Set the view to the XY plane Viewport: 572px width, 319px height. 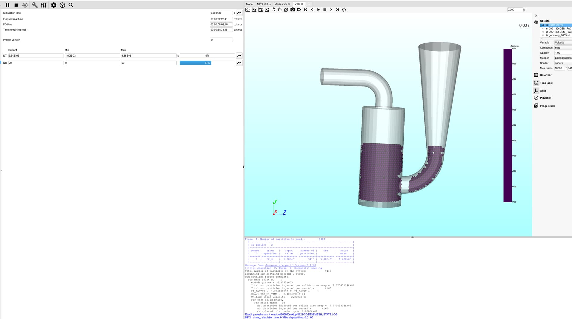(254, 10)
